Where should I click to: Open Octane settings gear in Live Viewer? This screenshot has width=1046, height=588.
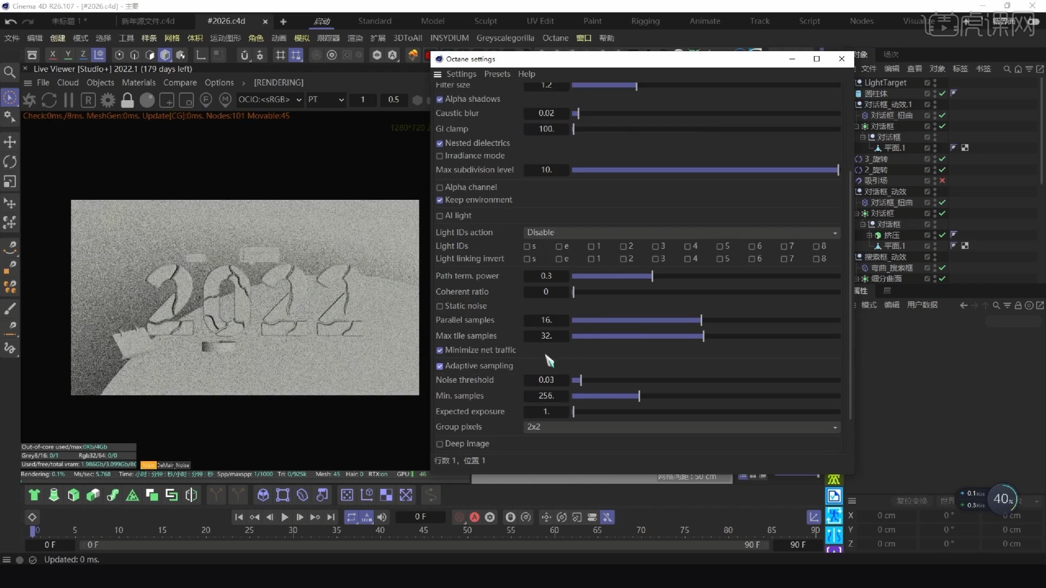click(x=108, y=100)
